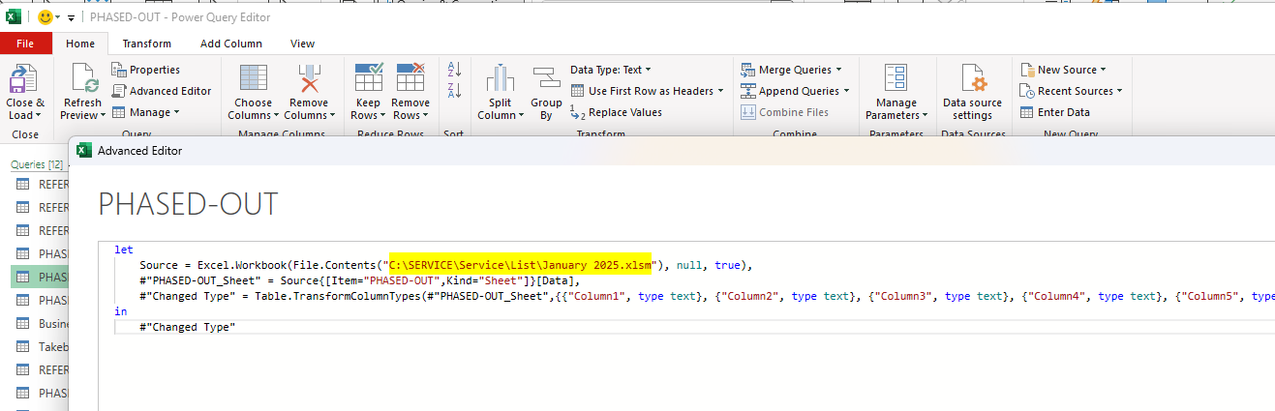Open the Advanced Editor ribbon button
This screenshot has width=1275, height=411.
click(161, 91)
